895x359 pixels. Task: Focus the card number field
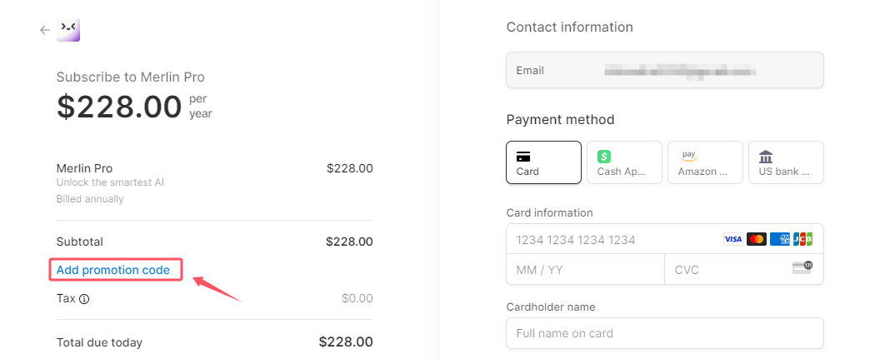665,239
